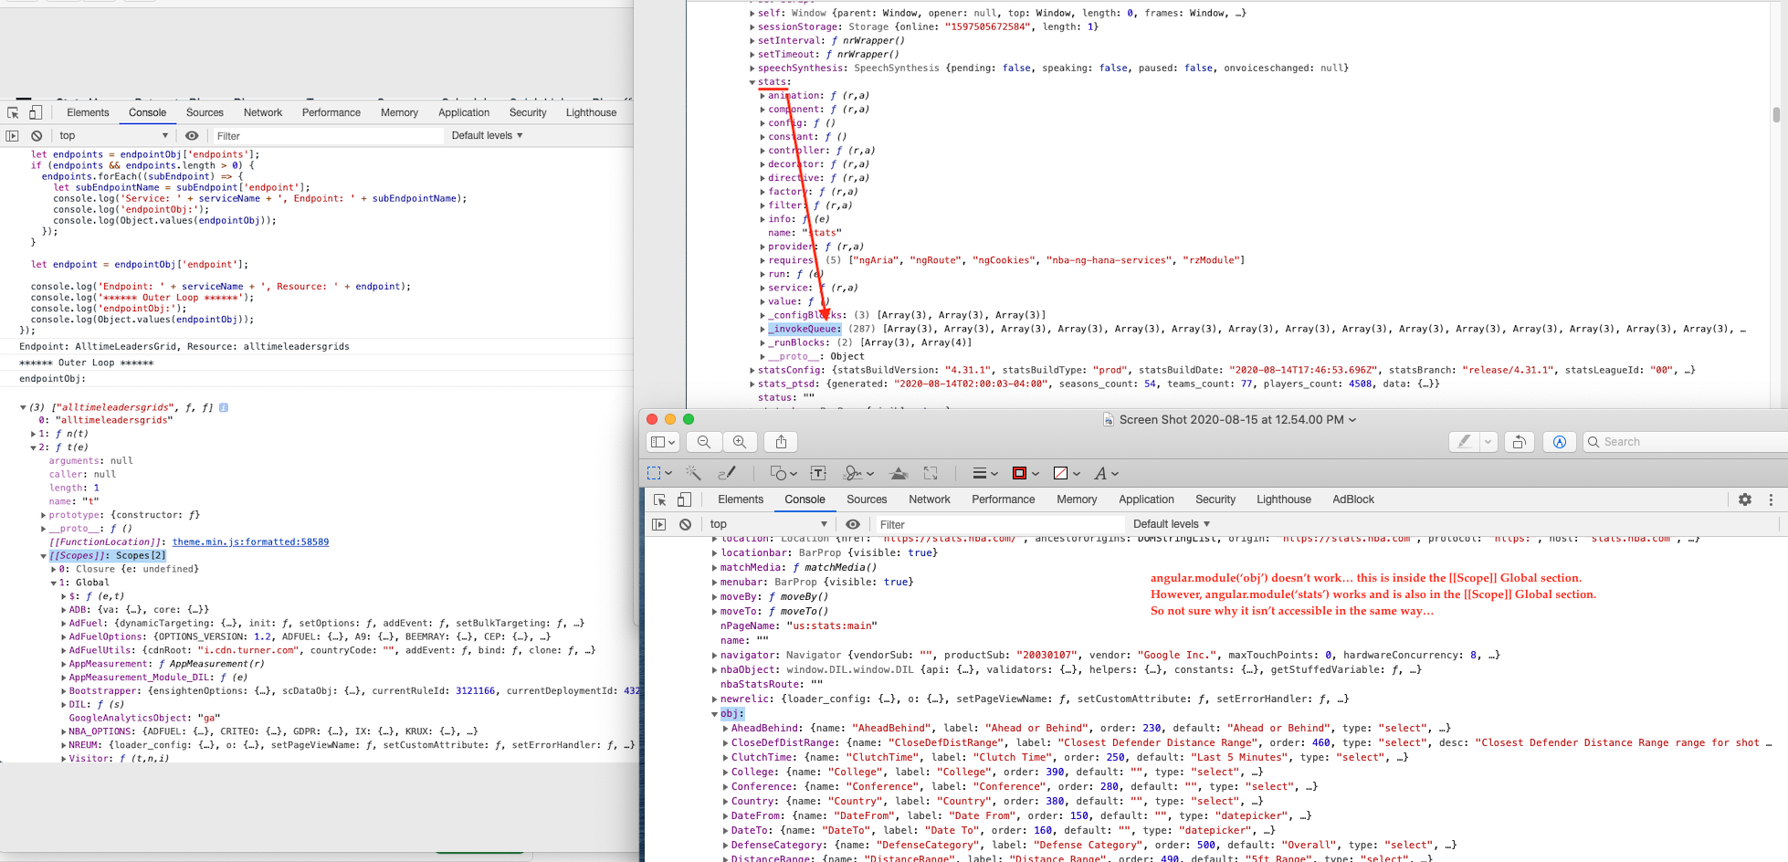Select the inspect element picker in left DevTools

pyautogui.click(x=13, y=113)
